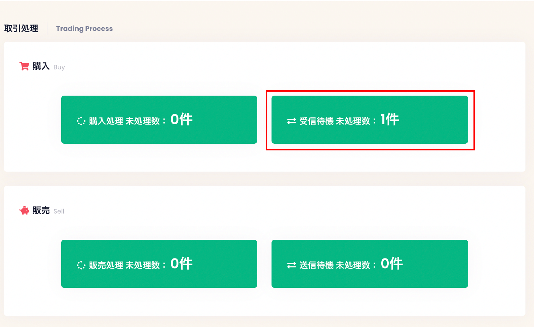Screen dimensions: 534x327
Task: Click the spinner icon beside 販売処理
Action: [x=81, y=265]
